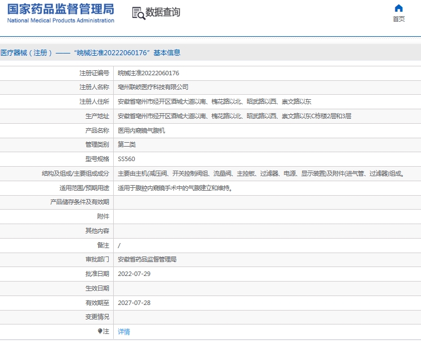Click the 备注 slash value
Image resolution: width=421 pixels, height=344 pixels.
pos(119,245)
